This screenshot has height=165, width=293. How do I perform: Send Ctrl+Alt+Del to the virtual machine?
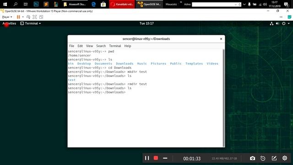[x=28, y=17]
